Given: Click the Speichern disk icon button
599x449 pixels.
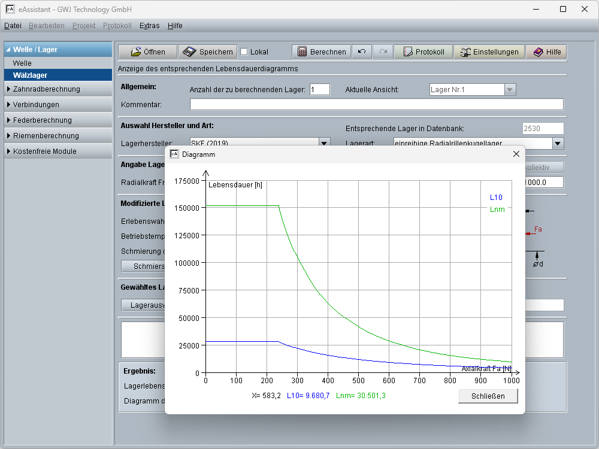Looking at the screenshot, I should pos(208,52).
